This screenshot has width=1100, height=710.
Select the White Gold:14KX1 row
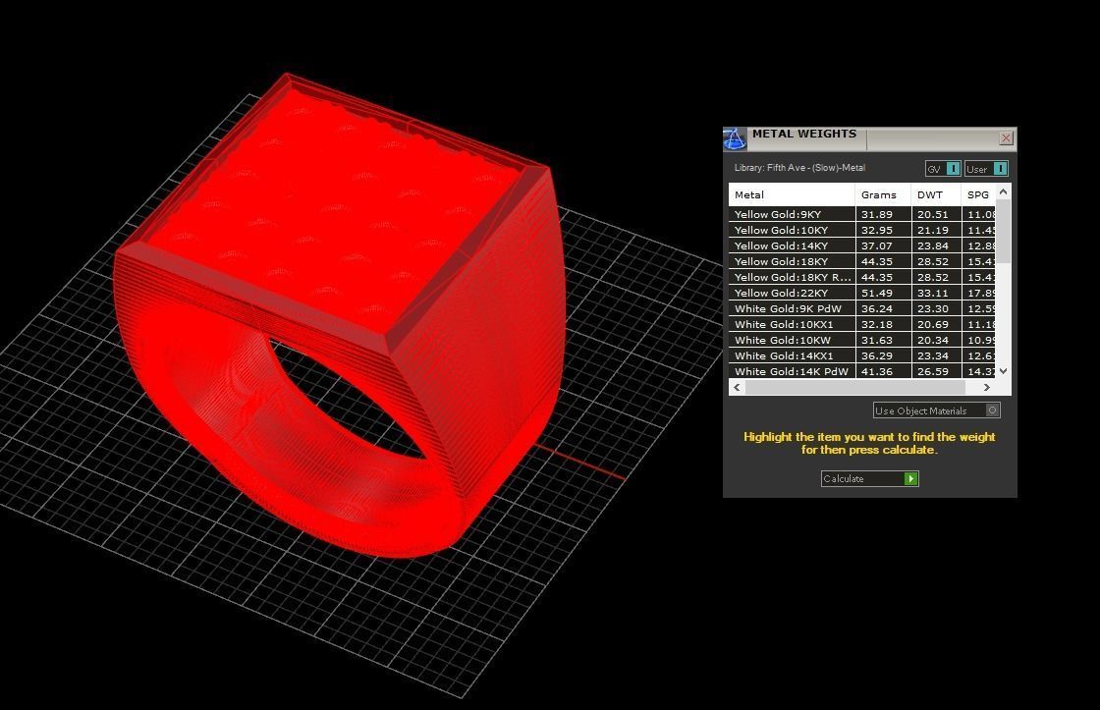pyautogui.click(x=862, y=355)
